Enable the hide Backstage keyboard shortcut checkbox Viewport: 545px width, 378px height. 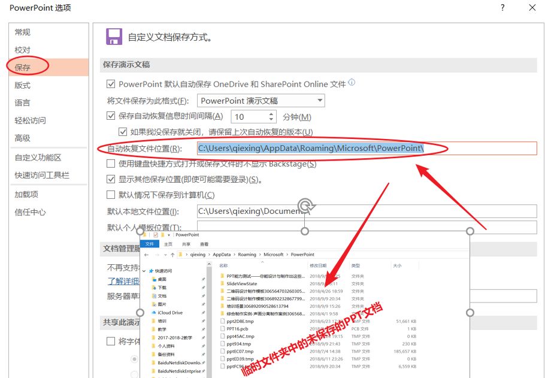point(111,164)
